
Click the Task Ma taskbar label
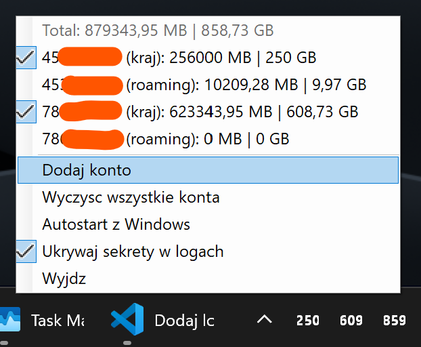(x=58, y=321)
